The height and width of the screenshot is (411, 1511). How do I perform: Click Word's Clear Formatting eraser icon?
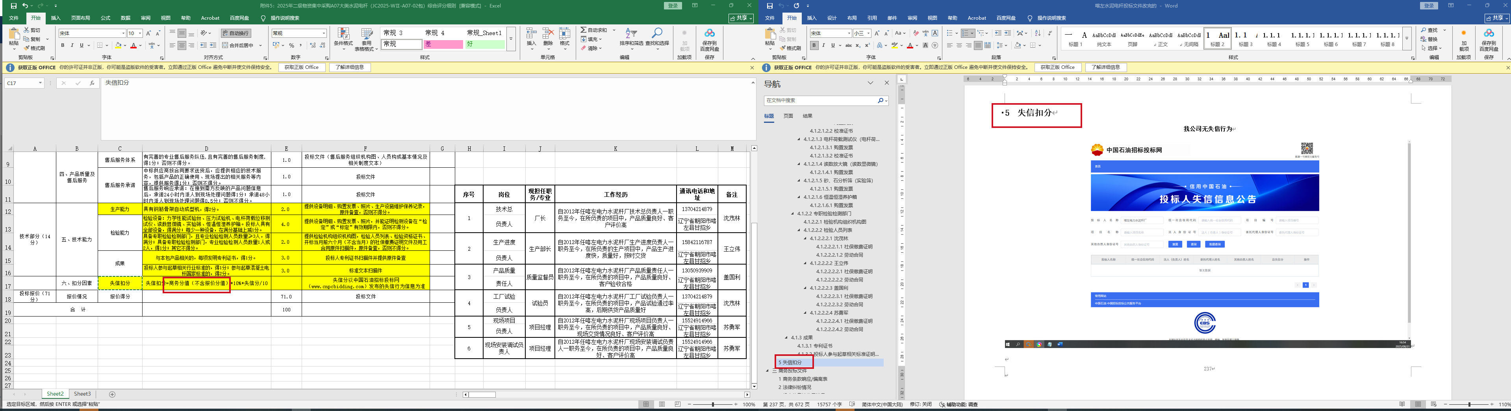click(916, 33)
